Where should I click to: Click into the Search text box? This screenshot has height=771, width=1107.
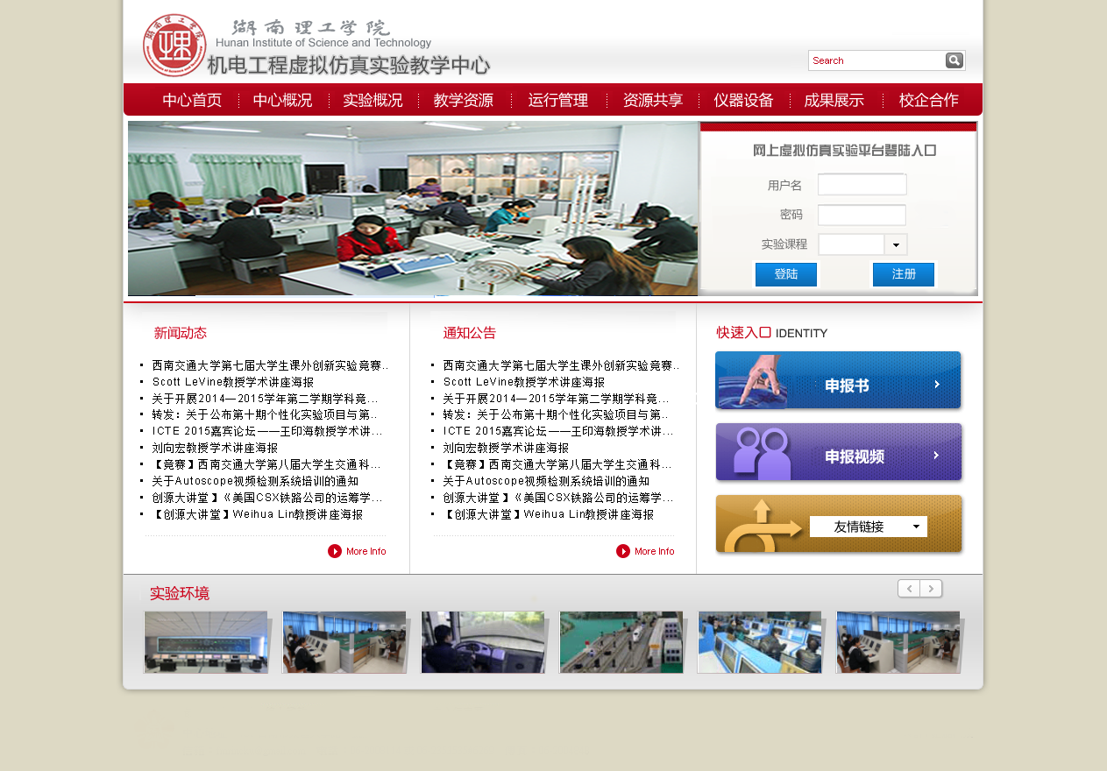[x=876, y=60]
